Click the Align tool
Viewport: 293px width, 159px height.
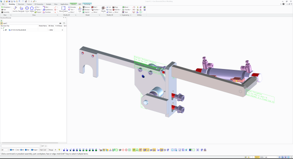point(115,7)
